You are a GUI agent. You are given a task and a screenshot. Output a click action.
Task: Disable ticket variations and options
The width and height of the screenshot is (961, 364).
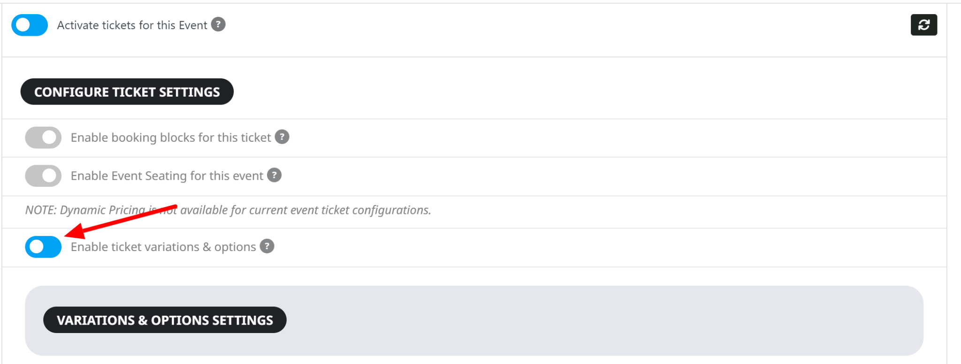[x=43, y=247]
